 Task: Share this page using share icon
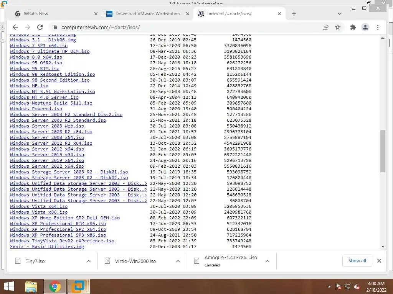pyautogui.click(x=325, y=27)
